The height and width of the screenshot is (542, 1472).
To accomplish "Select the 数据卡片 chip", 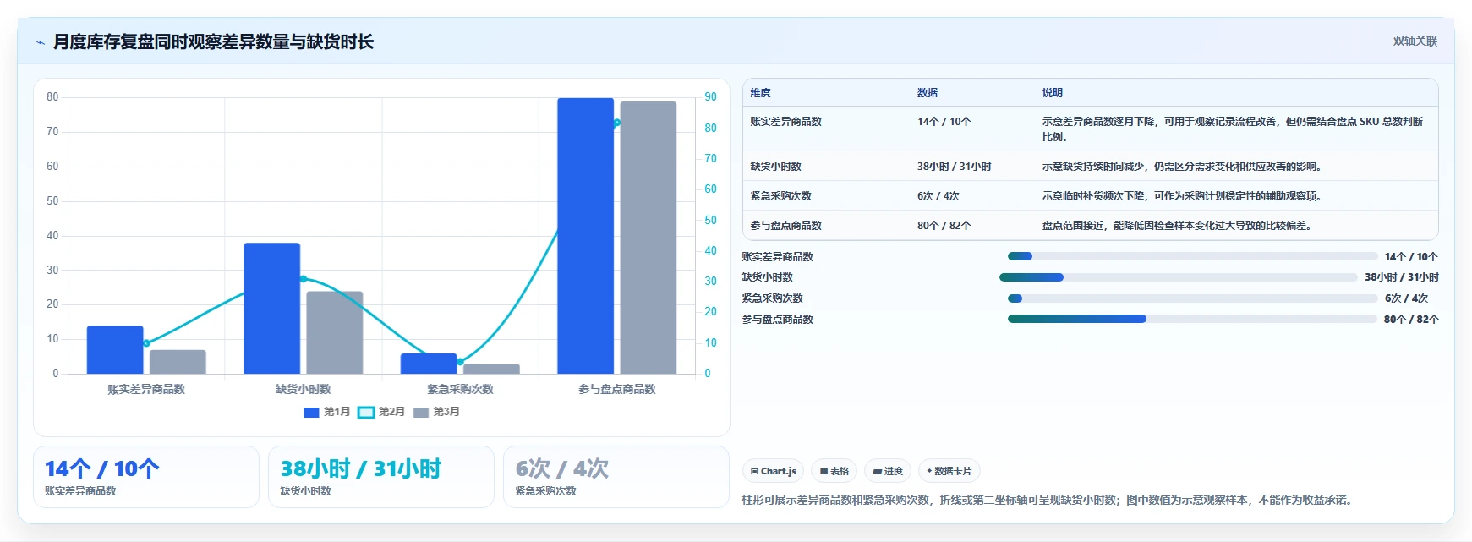I will tap(949, 471).
